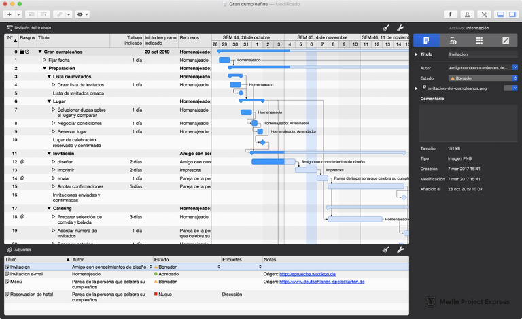
Task: Open the deutschlands-speisekarten.de link
Action: (321, 281)
